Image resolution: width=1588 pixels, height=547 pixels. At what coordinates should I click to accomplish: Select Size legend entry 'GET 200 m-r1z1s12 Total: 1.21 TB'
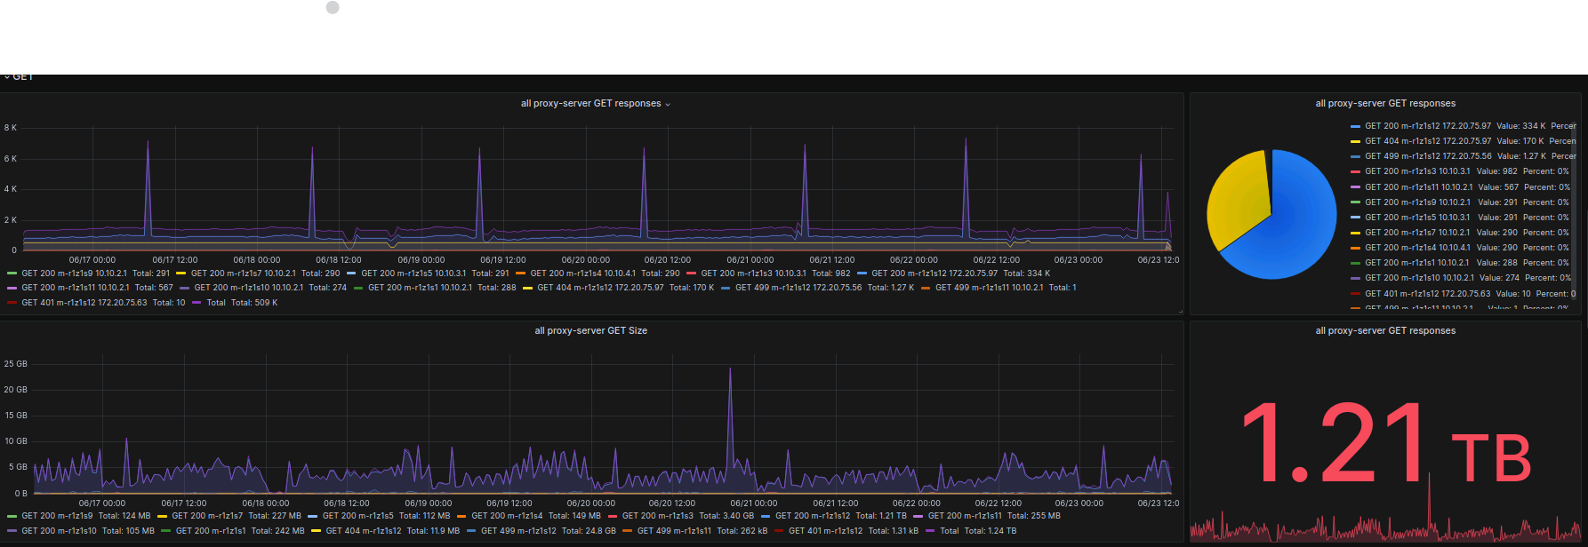833,516
